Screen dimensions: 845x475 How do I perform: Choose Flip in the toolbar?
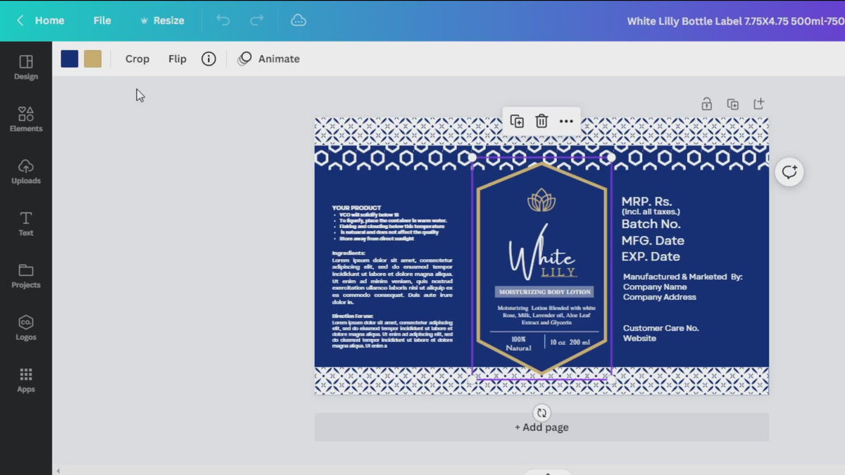click(x=177, y=59)
